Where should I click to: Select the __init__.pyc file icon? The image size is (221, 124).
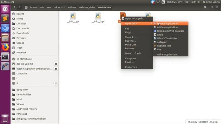(98, 16)
